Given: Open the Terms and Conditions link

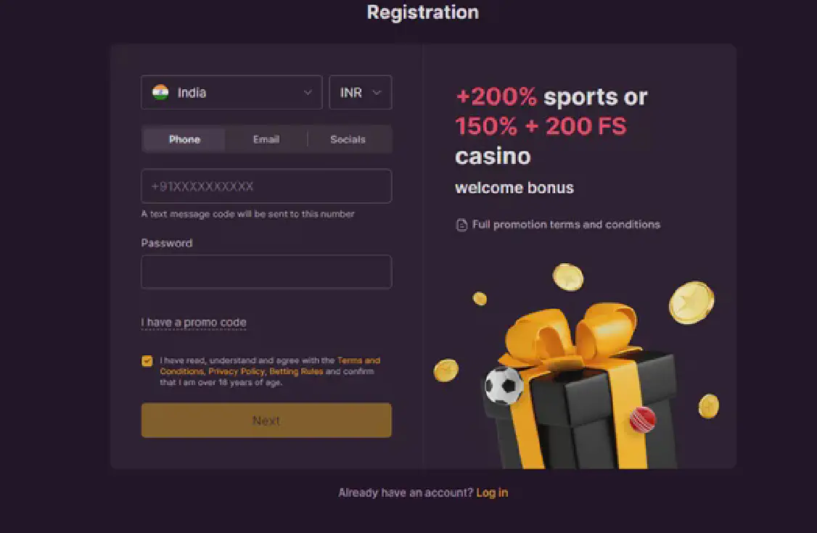Looking at the screenshot, I should click(358, 360).
